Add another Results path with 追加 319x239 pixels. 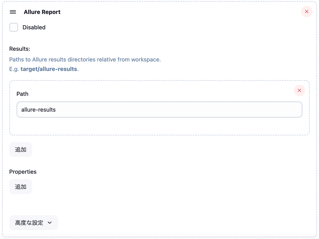coord(21,150)
